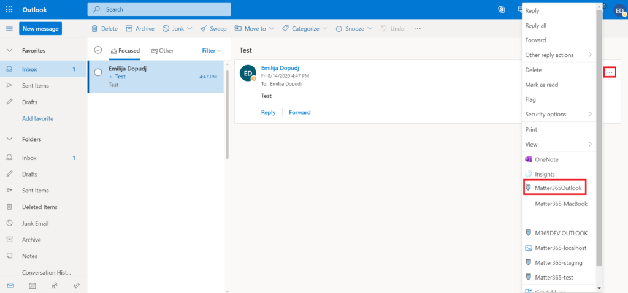Click the Search input field
The image size is (628, 293).
click(x=159, y=9)
